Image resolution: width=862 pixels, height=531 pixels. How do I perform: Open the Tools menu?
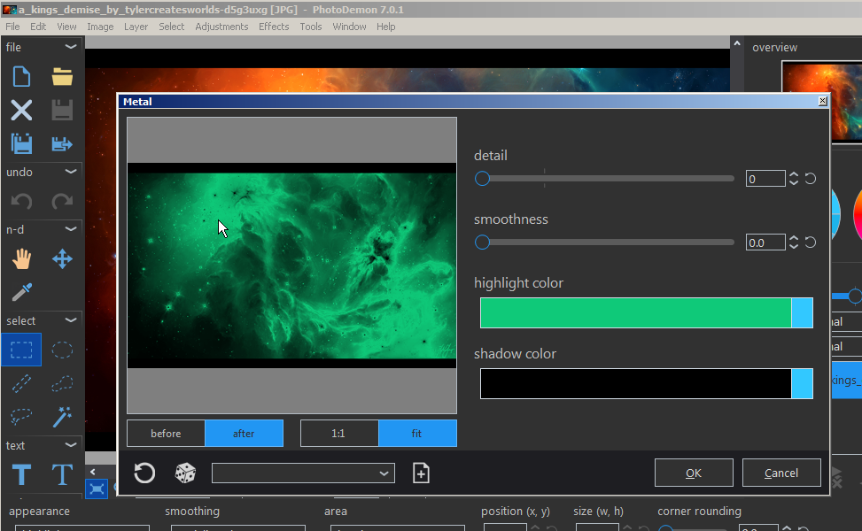[311, 27]
